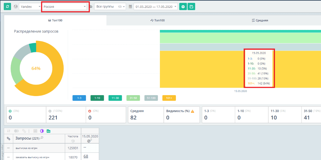Open position link 68 in the table
This screenshot has width=321, height=160.
pos(86,156)
